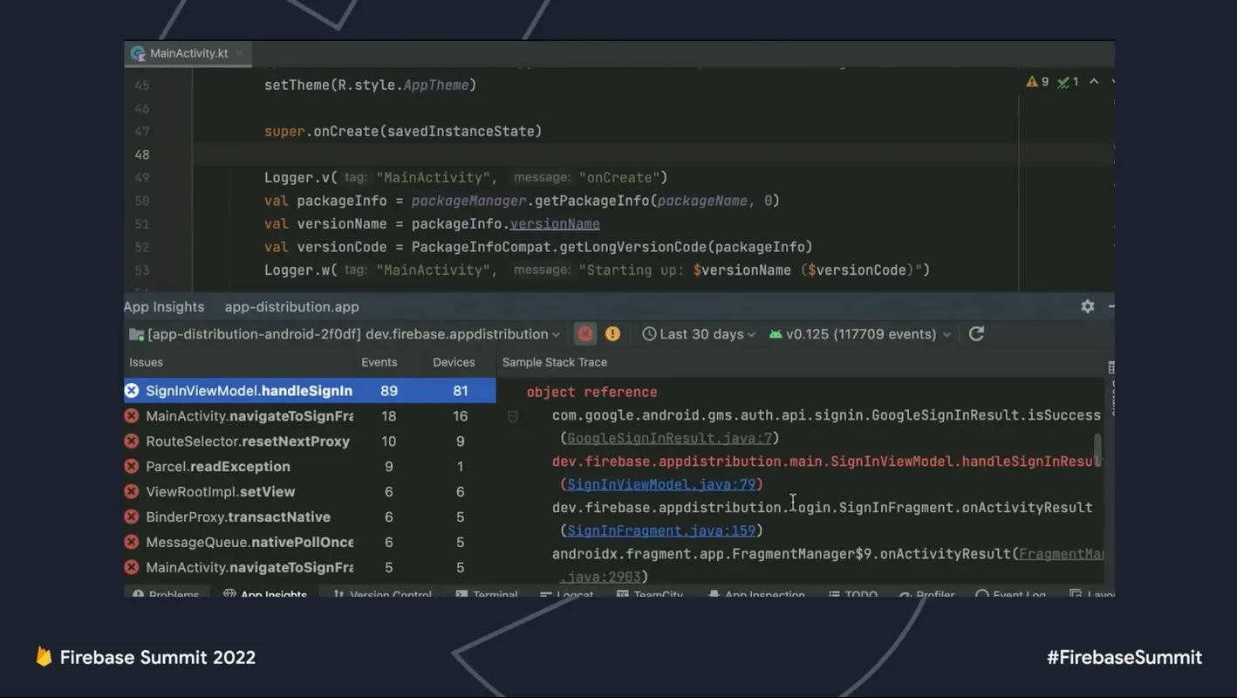Open the Event Log tool window tab

(1010, 594)
